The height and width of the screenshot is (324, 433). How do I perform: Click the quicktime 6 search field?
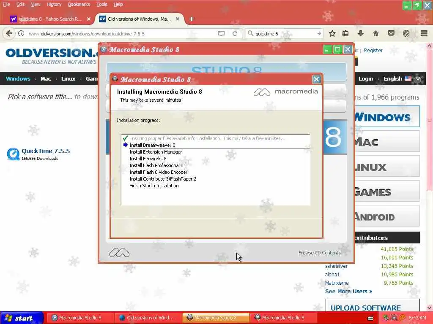click(x=285, y=34)
